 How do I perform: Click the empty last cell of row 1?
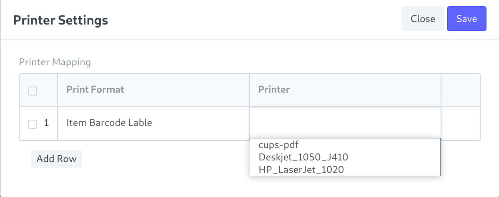click(x=460, y=123)
